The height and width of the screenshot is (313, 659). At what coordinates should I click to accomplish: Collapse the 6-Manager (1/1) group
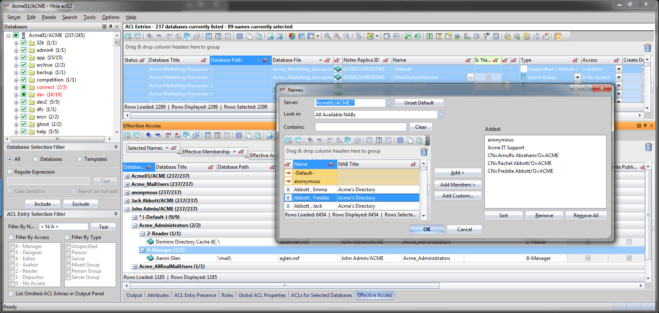point(143,250)
